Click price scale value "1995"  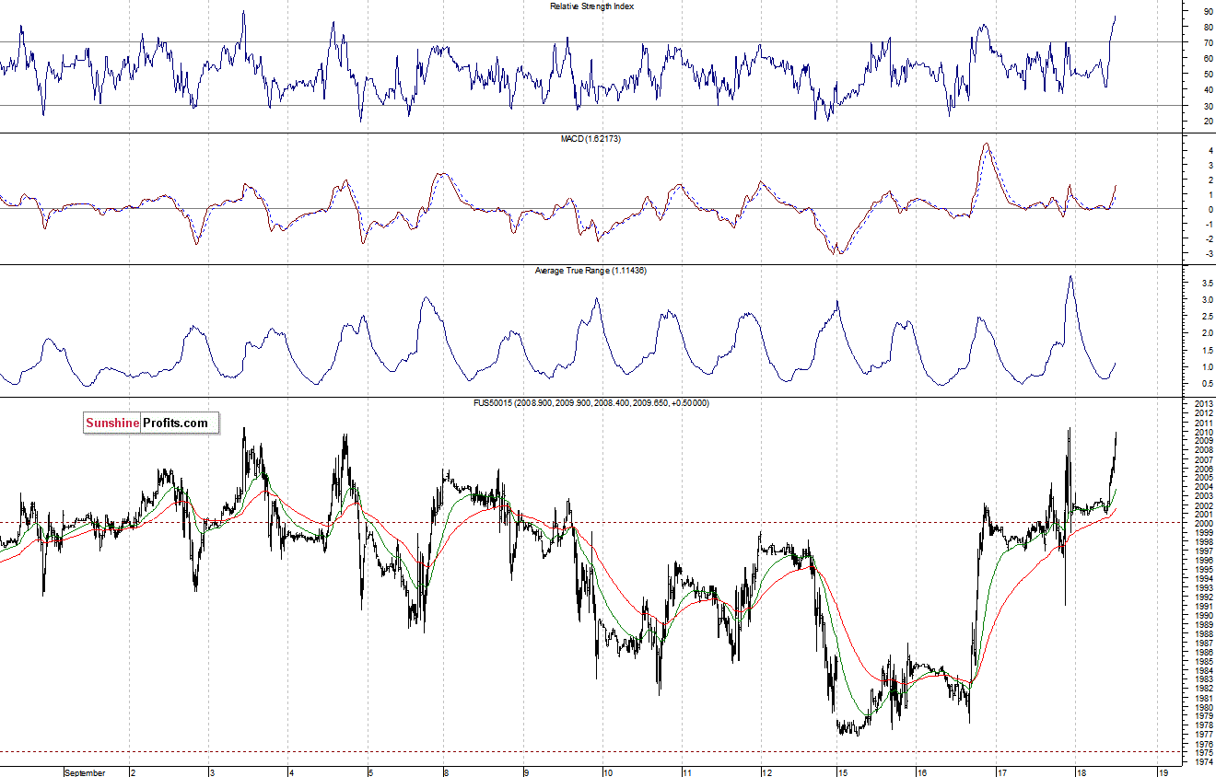coord(1203,570)
